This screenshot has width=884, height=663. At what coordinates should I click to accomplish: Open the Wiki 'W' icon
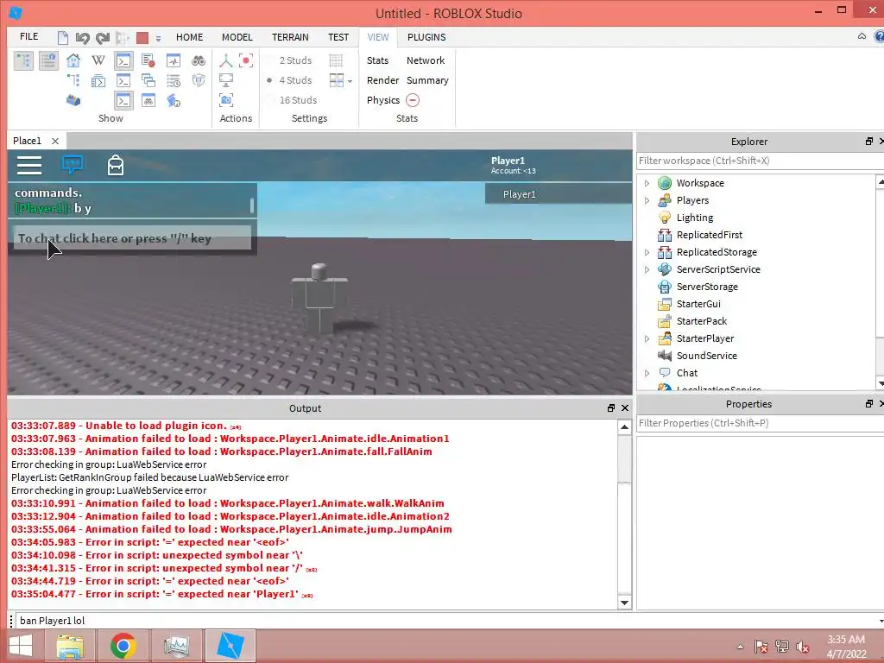click(x=98, y=60)
